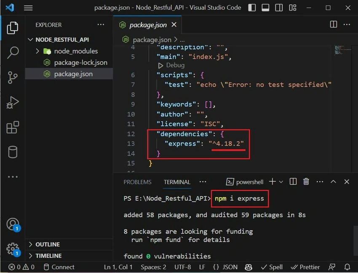Click Connect in the status bar
This screenshot has height=273, width=358.
click(x=59, y=267)
